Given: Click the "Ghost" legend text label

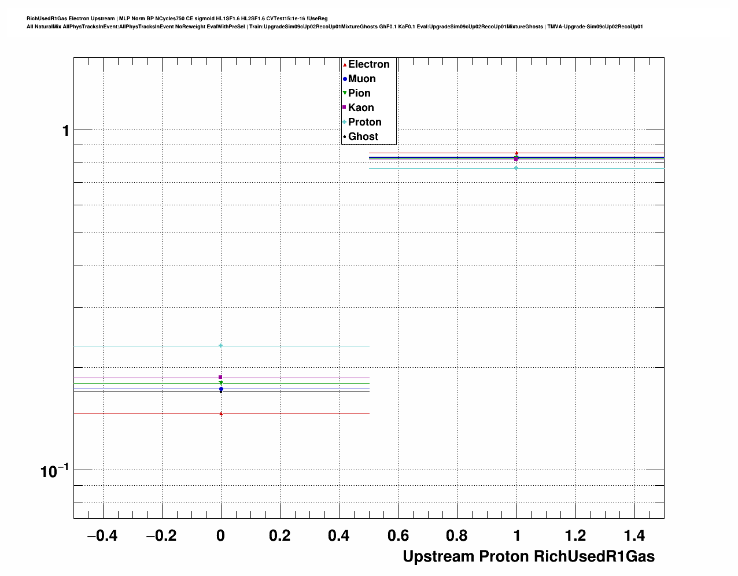Looking at the screenshot, I should point(363,136).
